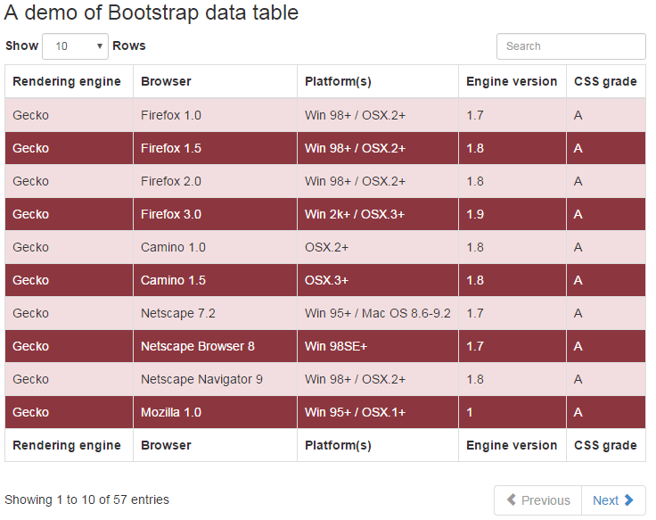This screenshot has width=656, height=520.
Task: Click the footer CSS grade label
Action: (606, 445)
